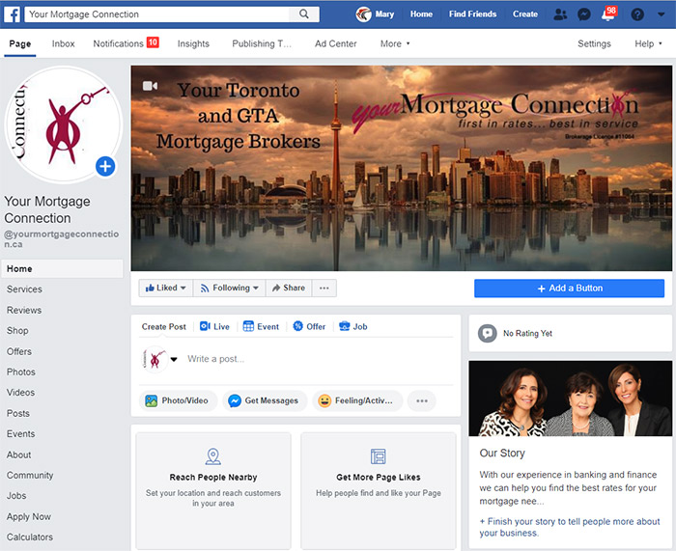Open the Liked dropdown button
This screenshot has height=551, width=676.
(166, 288)
